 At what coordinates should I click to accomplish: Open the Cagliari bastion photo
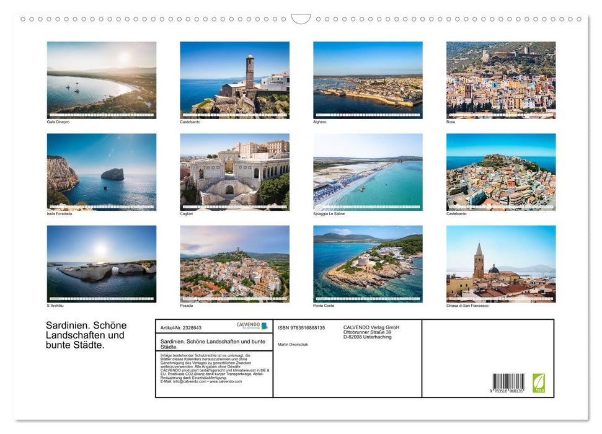click(234, 172)
